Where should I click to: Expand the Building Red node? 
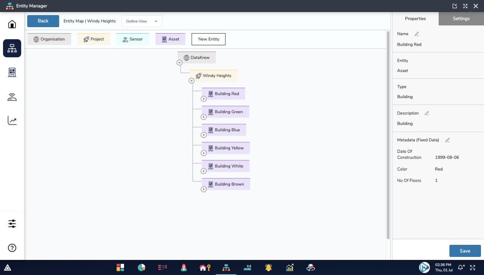[204, 99]
